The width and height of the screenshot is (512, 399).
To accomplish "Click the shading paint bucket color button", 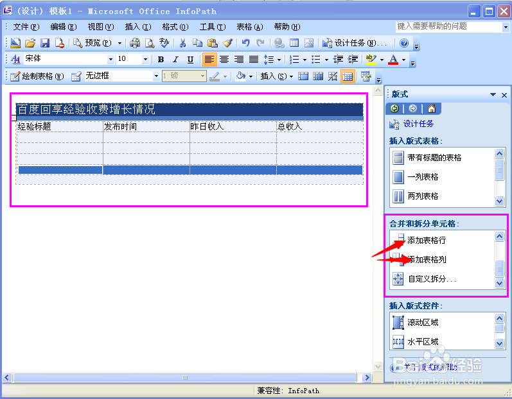I will pos(241,76).
